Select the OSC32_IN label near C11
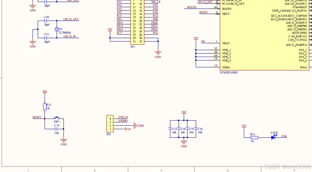 pyautogui.click(x=70, y=36)
